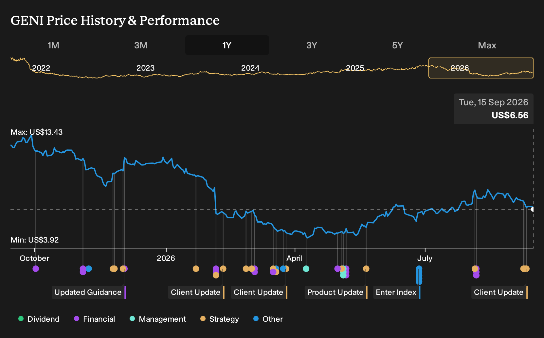
Task: Switch to the 3M range tab
Action: (x=141, y=45)
